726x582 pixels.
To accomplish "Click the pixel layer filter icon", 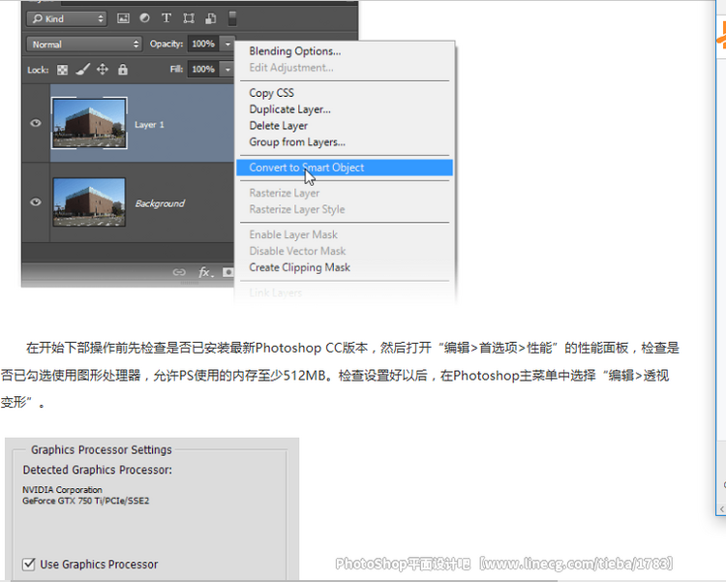I will tap(123, 18).
